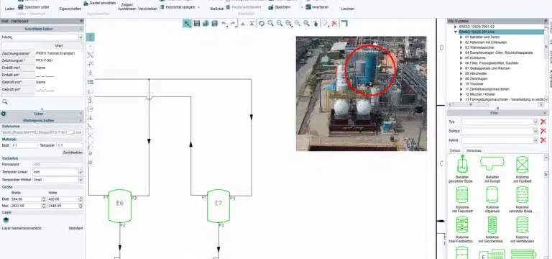Click the red X delete icon in canvas toolbar

(x=334, y=24)
